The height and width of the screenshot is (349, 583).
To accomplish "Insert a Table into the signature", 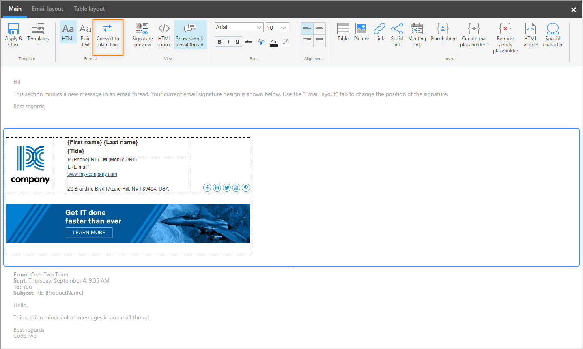I will (x=343, y=34).
